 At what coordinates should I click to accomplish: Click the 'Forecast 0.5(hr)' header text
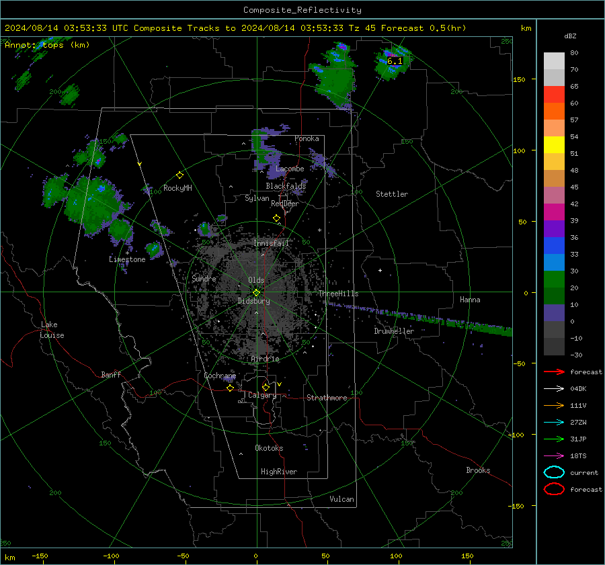coord(424,28)
